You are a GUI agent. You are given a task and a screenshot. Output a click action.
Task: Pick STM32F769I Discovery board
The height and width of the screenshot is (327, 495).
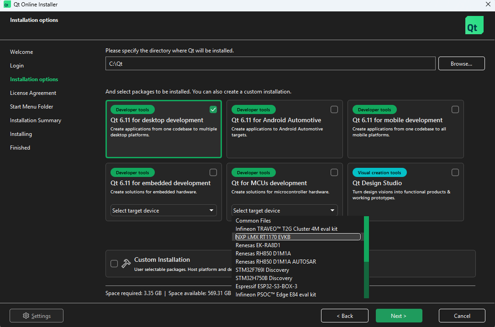pyautogui.click(x=298, y=270)
